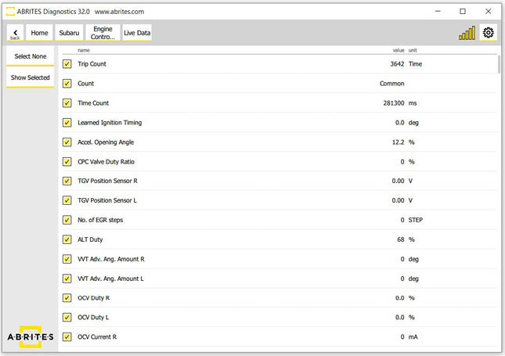
Task: Toggle the Learned Ignition Timing checkbox
Action: click(x=67, y=123)
